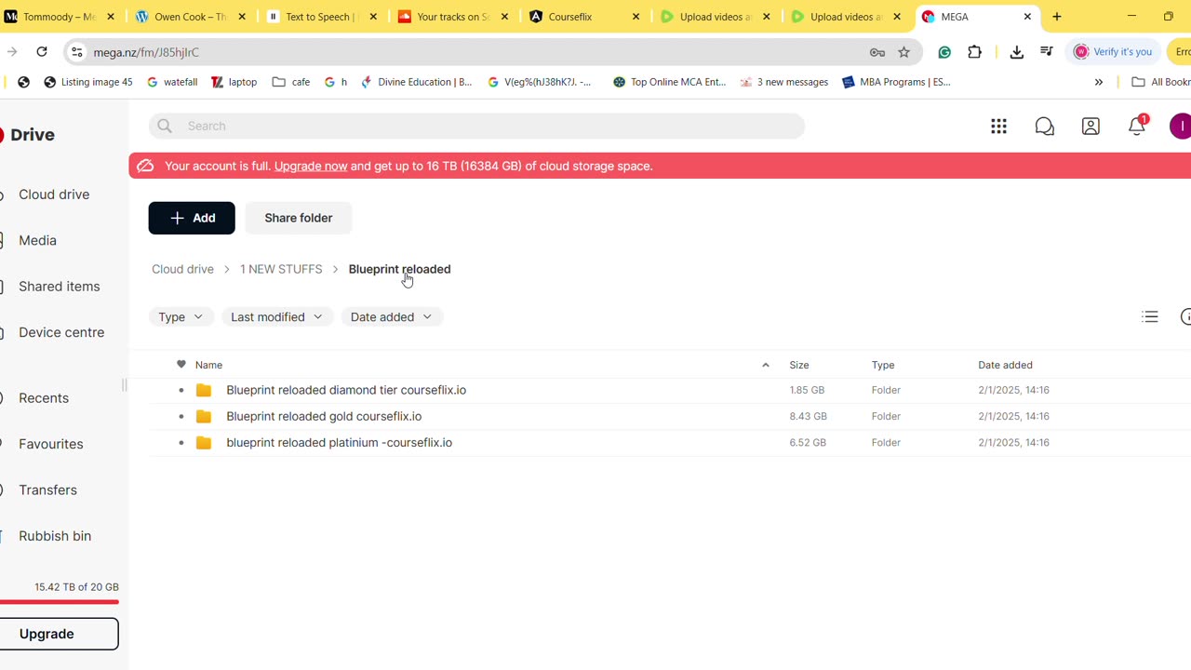The height and width of the screenshot is (670, 1191).
Task: Click the Grammarly extension icon
Action: (x=944, y=52)
